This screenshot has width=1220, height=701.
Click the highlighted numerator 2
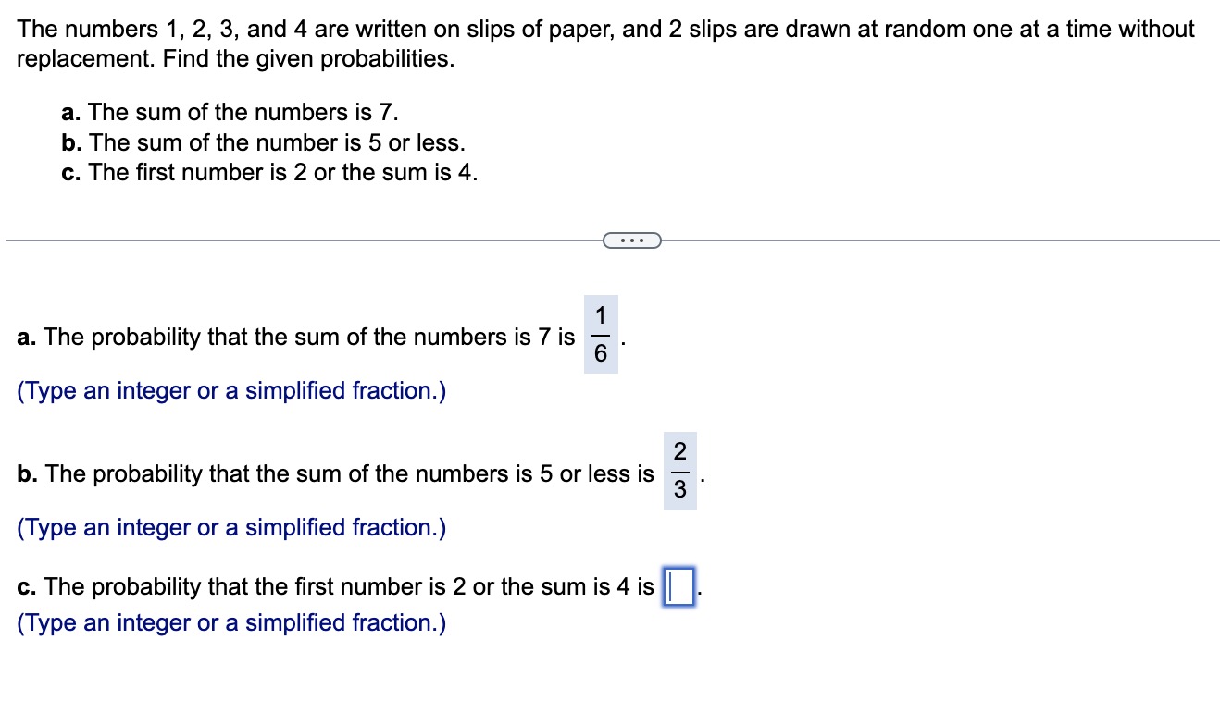[680, 451]
